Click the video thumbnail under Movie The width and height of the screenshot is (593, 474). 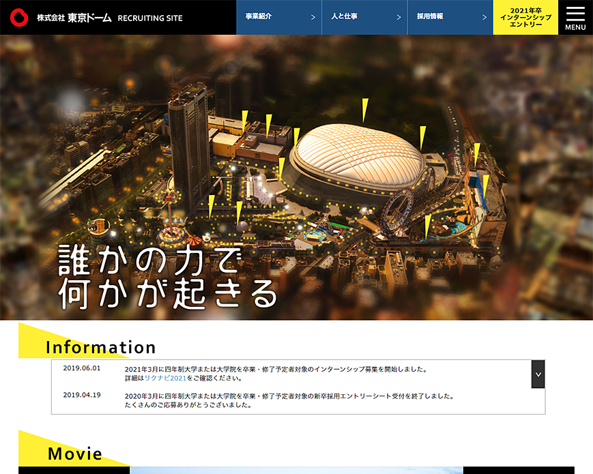pyautogui.click(x=297, y=471)
